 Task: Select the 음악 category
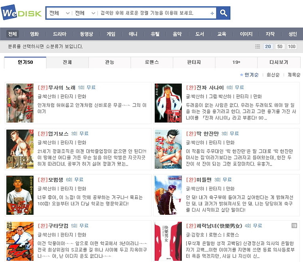pos(177,34)
